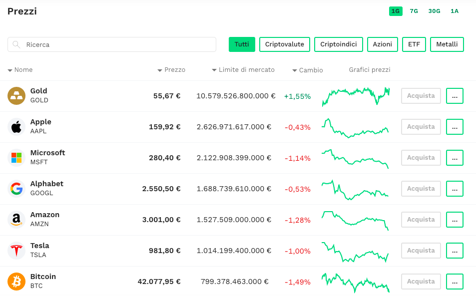This screenshot has width=476, height=296.
Task: Open the Amazon asset name link
Action: click(x=45, y=215)
